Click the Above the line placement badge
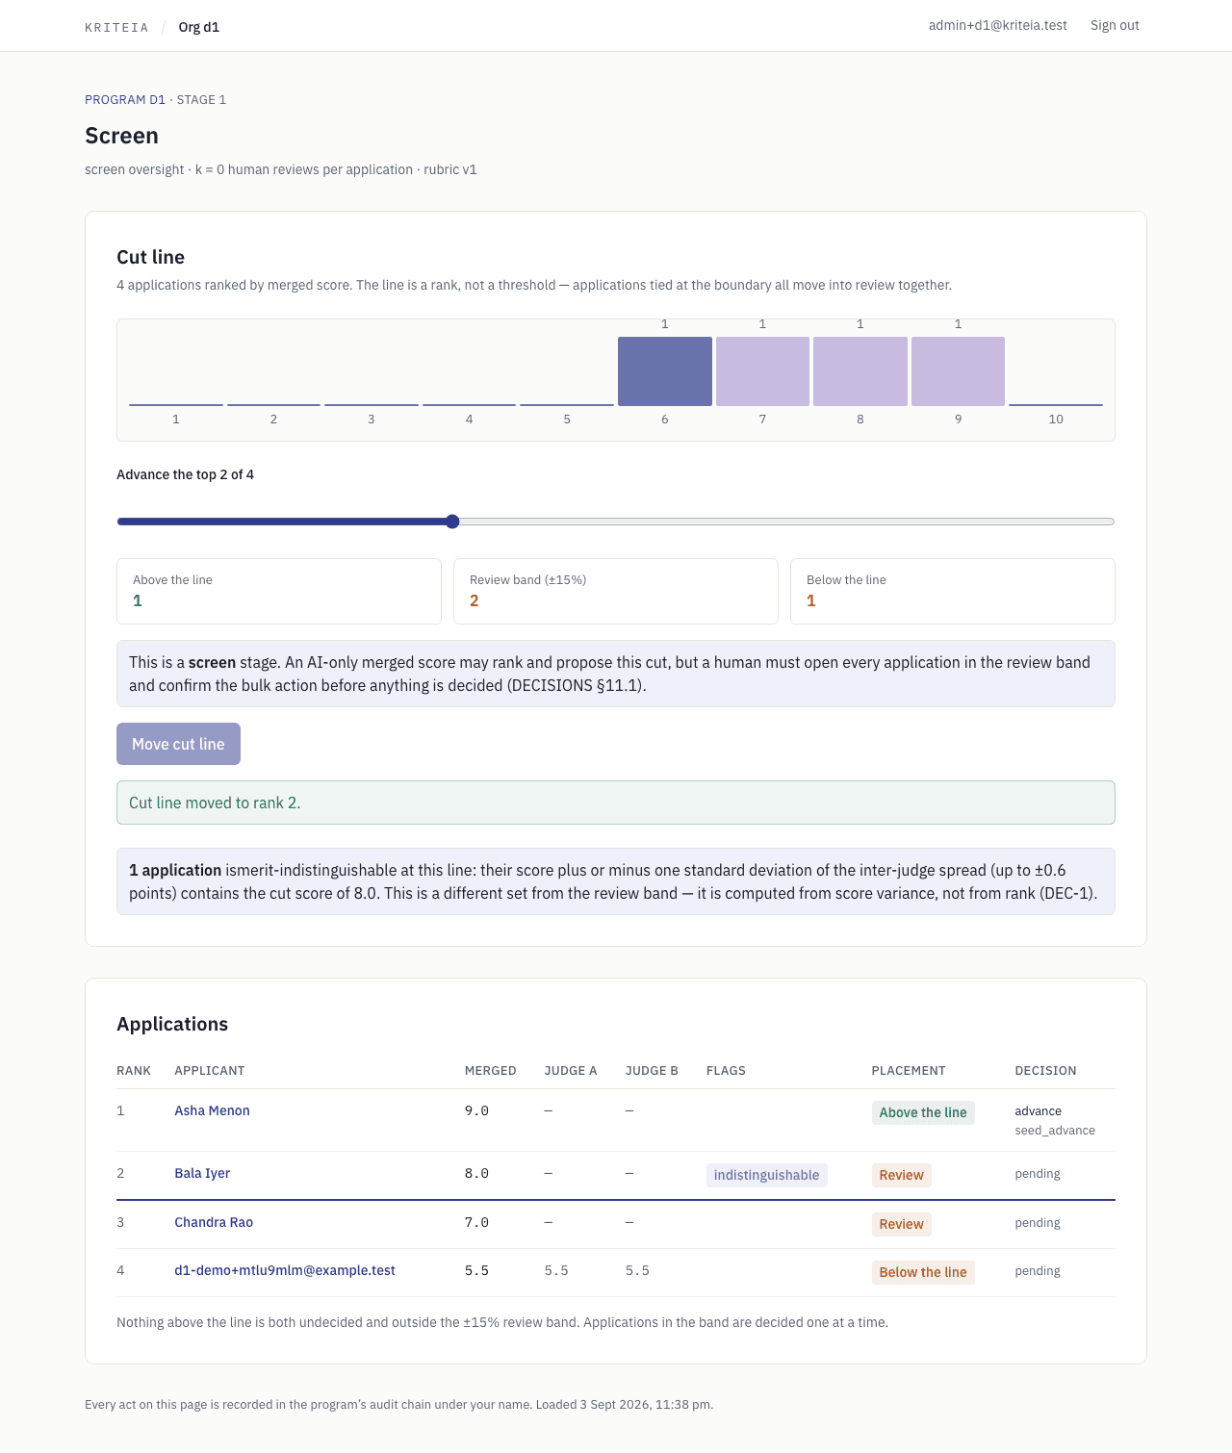The image size is (1232, 1453). point(923,1112)
